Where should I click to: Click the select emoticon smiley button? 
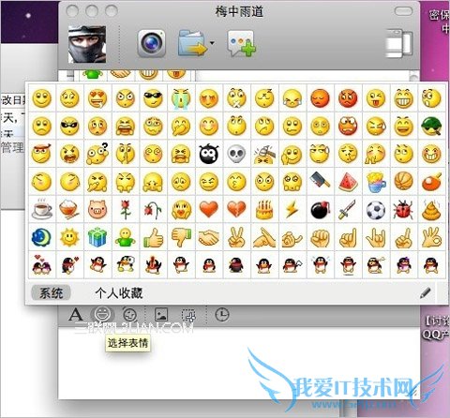102,314
